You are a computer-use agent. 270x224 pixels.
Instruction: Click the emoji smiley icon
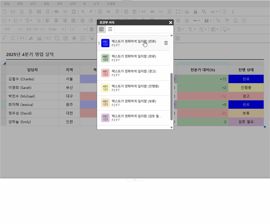click(x=244, y=21)
